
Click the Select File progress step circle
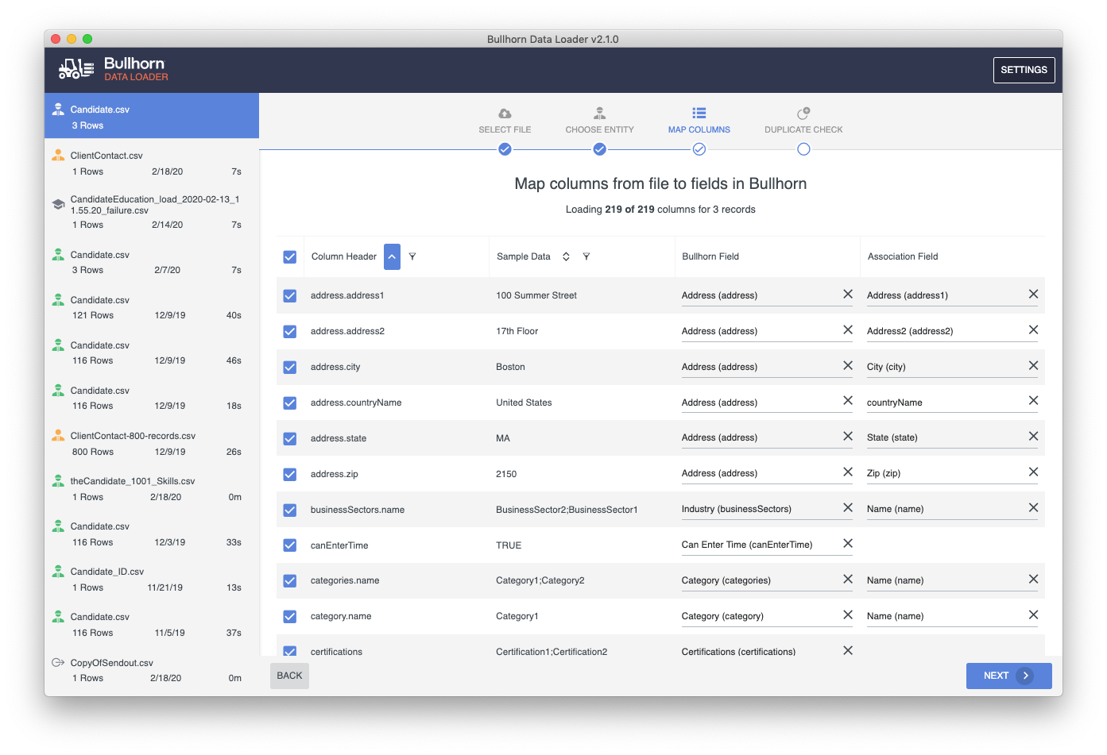click(505, 149)
